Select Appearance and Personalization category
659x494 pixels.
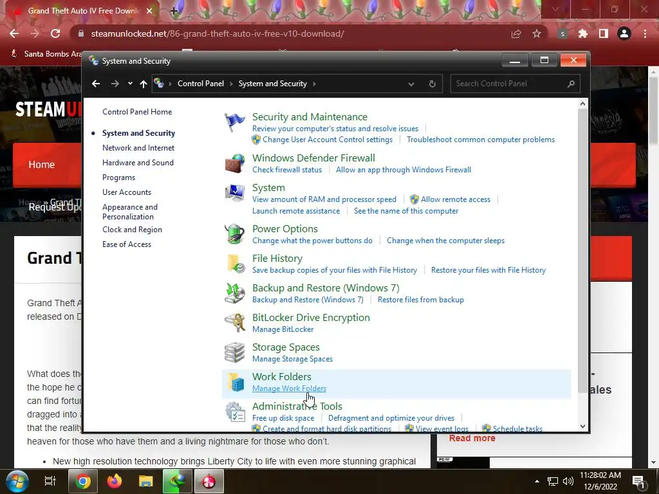pos(130,212)
